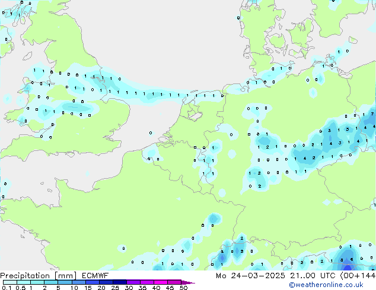Click the '50' legend label

[x=183, y=288]
